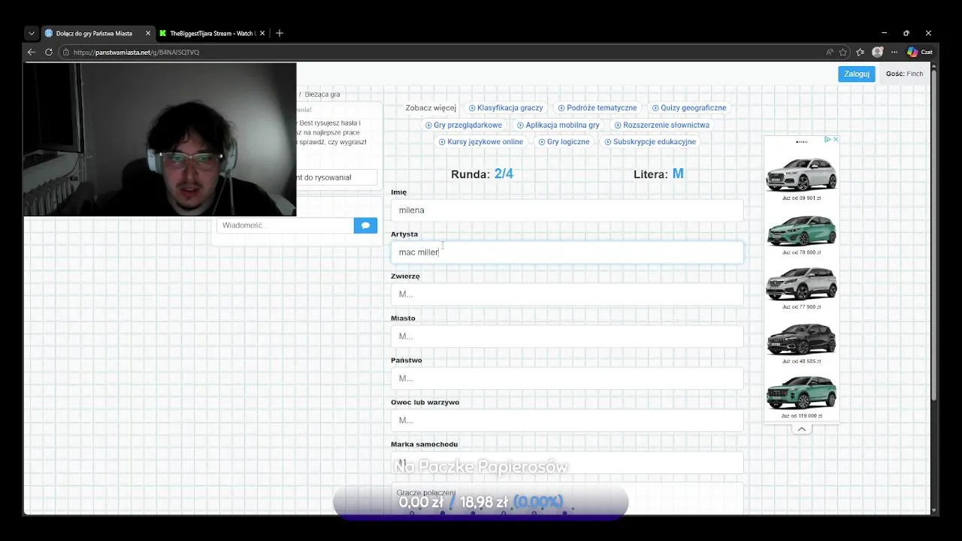962x541 pixels.
Task: Open the browser settings and more menu
Action: 894,52
